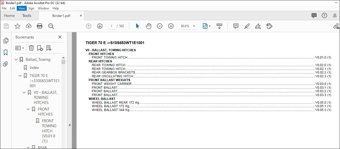The image size is (340, 149).
Task: Open the Window menu
Action: (x=43, y=8)
